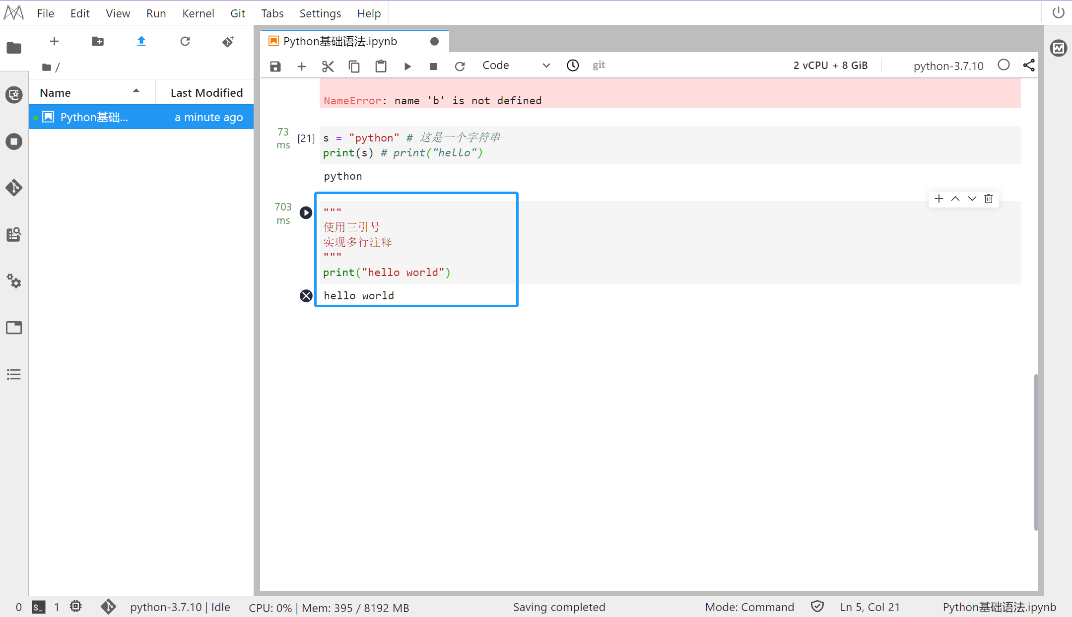
Task: Click the git icon in status bar
Action: pos(108,607)
